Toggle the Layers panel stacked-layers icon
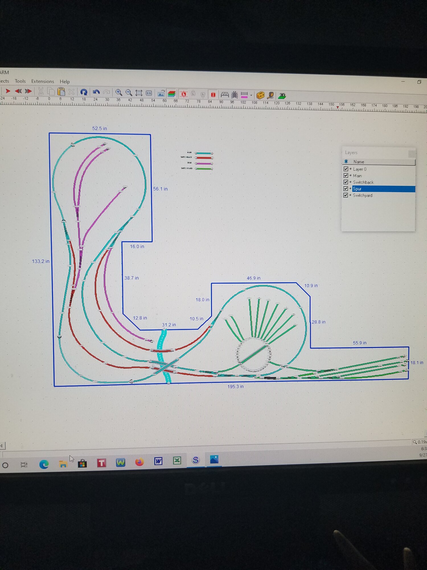Viewport: 427px width, 570px height. [172, 93]
